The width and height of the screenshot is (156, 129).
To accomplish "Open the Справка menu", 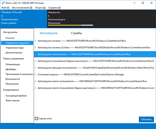I will tap(54, 8).
